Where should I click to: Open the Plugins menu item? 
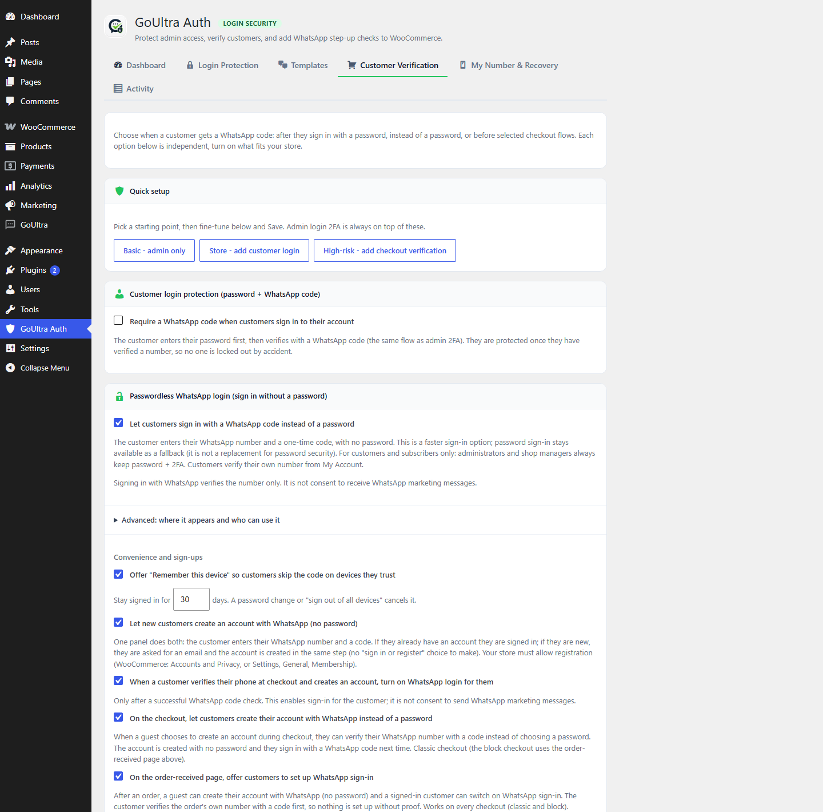coord(46,270)
